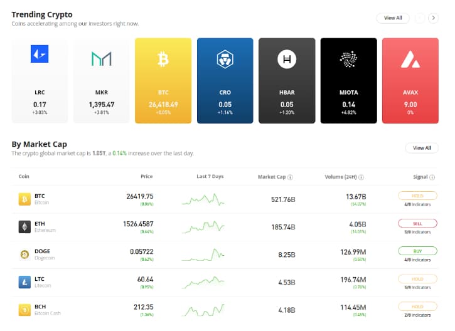Image resolution: width=455 pixels, height=331 pixels.
Task: Click the ETH volume 4.05B
Action: pos(358,224)
